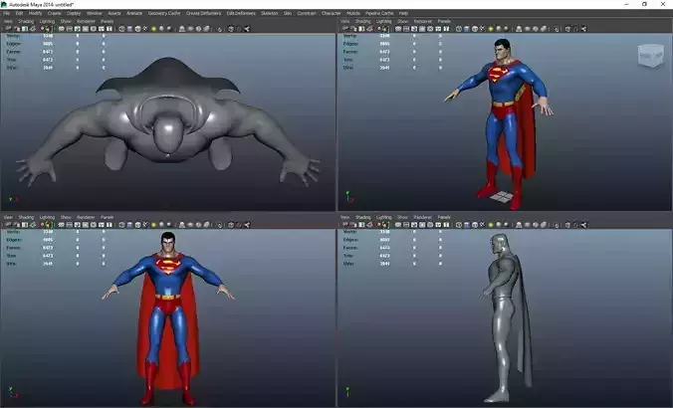Click Motion Blur icon in front-view Superman panel
This screenshot has height=408, width=673.
point(190,224)
